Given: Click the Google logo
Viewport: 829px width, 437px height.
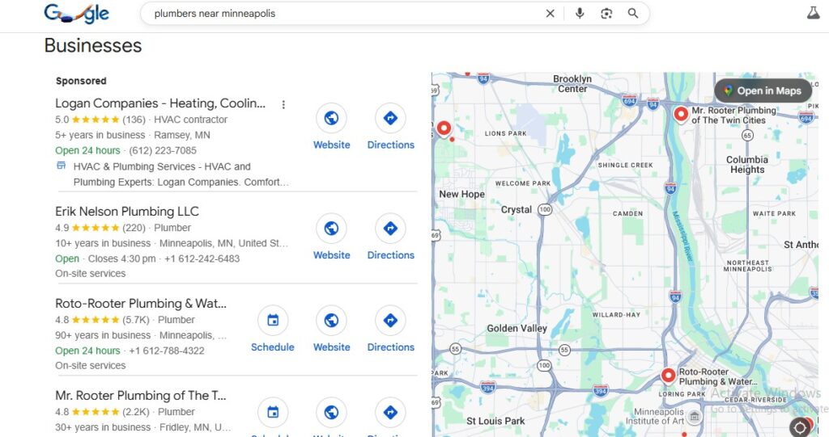Looking at the screenshot, I should pos(77,13).
